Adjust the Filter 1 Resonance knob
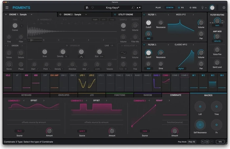 [161, 23]
